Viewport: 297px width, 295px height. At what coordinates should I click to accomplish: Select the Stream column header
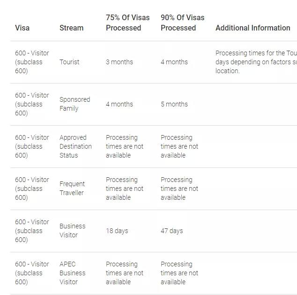click(x=71, y=28)
